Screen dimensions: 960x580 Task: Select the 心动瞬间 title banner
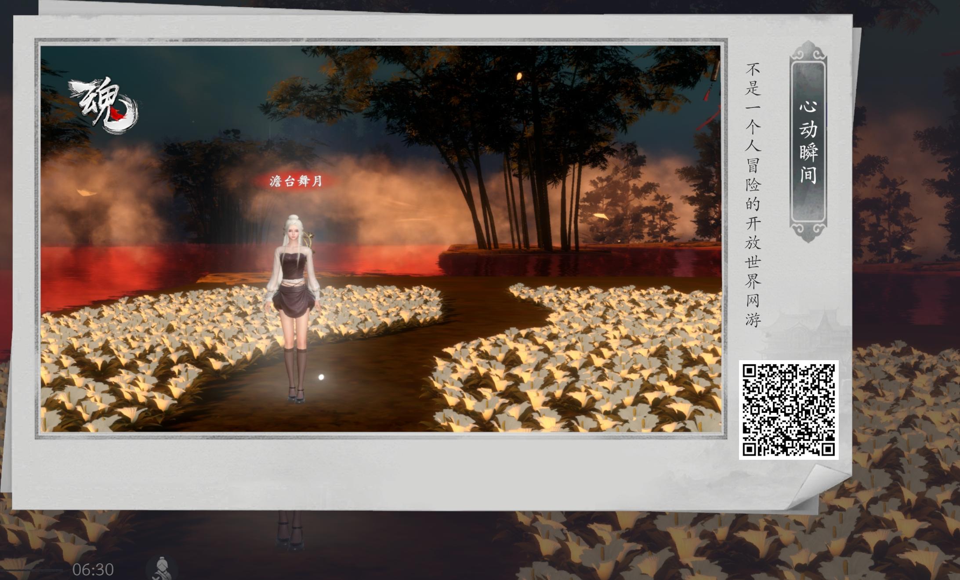pyautogui.click(x=808, y=143)
